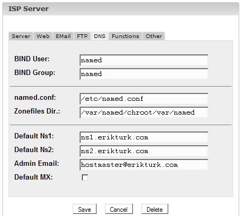Click the BIND User input field

(144, 60)
